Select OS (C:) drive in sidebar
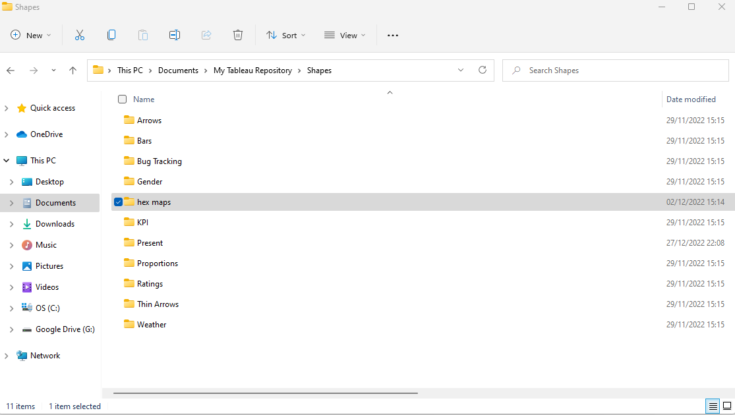 point(49,308)
